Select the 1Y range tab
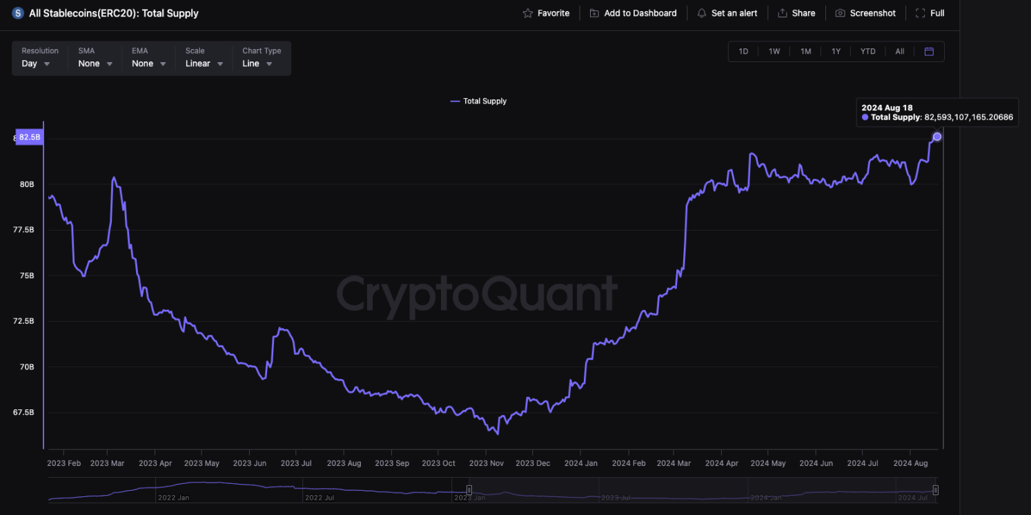Viewport: 1031px width, 515px height. pyautogui.click(x=836, y=50)
